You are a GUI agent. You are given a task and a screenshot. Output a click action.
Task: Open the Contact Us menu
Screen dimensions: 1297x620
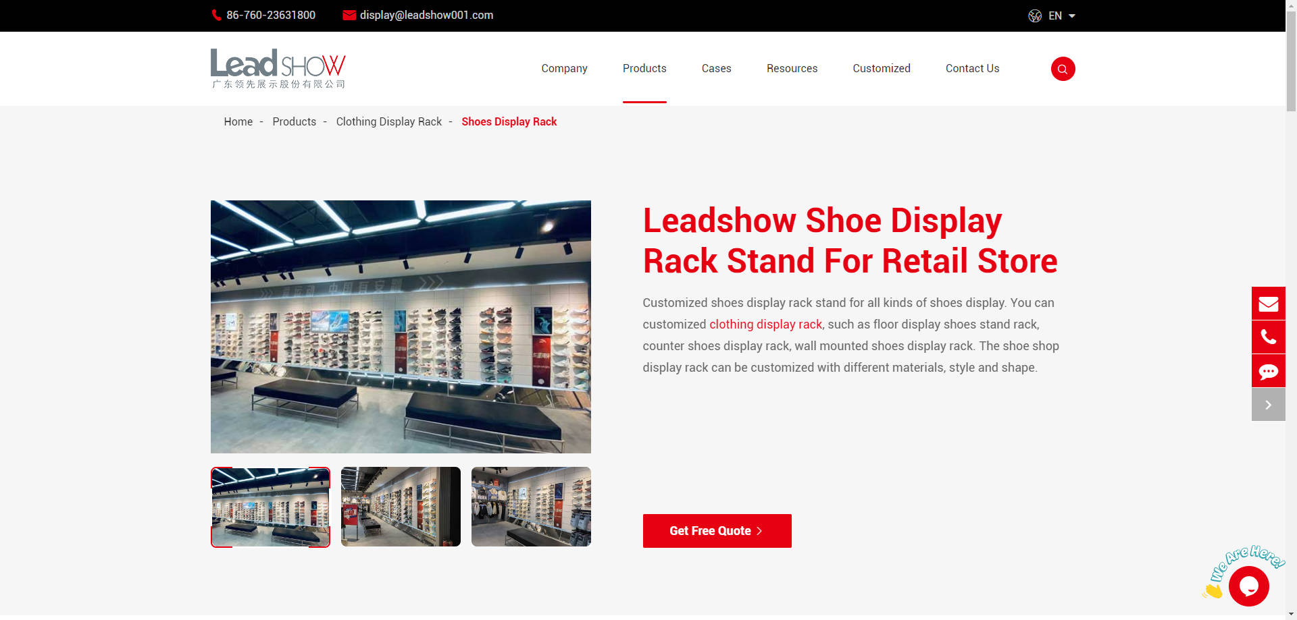click(972, 68)
